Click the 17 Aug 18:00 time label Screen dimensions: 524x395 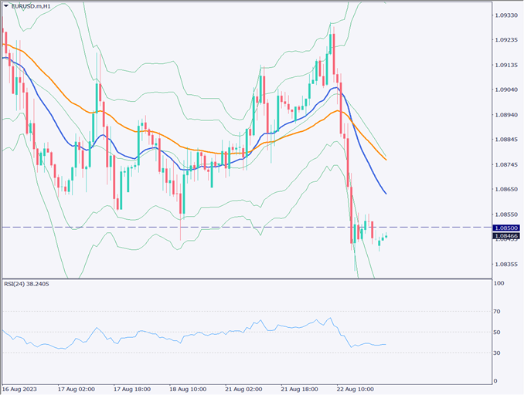131,388
